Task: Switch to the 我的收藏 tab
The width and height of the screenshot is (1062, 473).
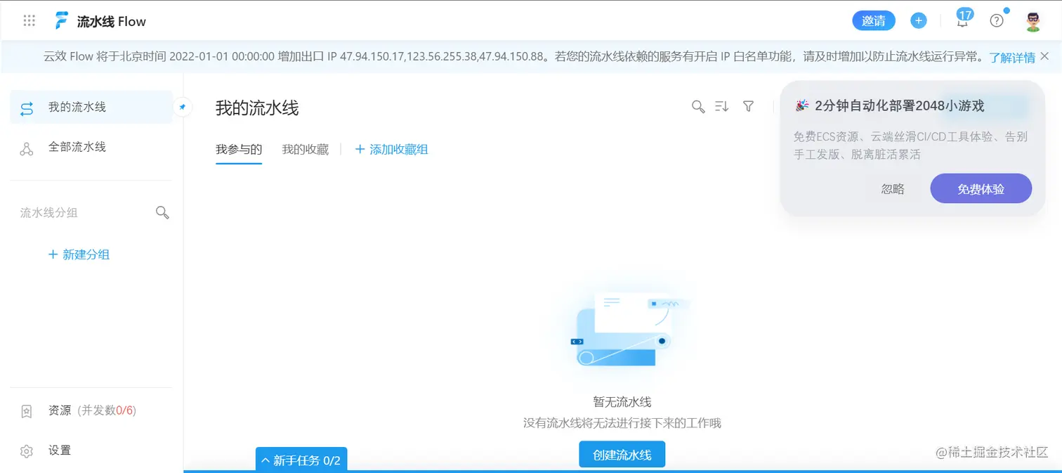Action: coord(306,149)
